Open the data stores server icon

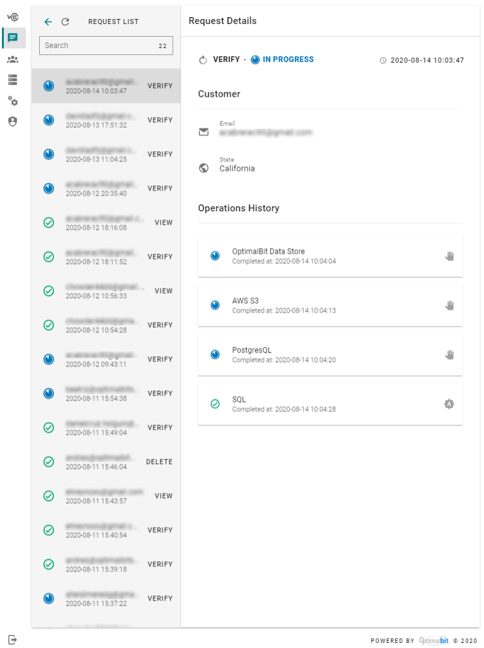point(13,80)
